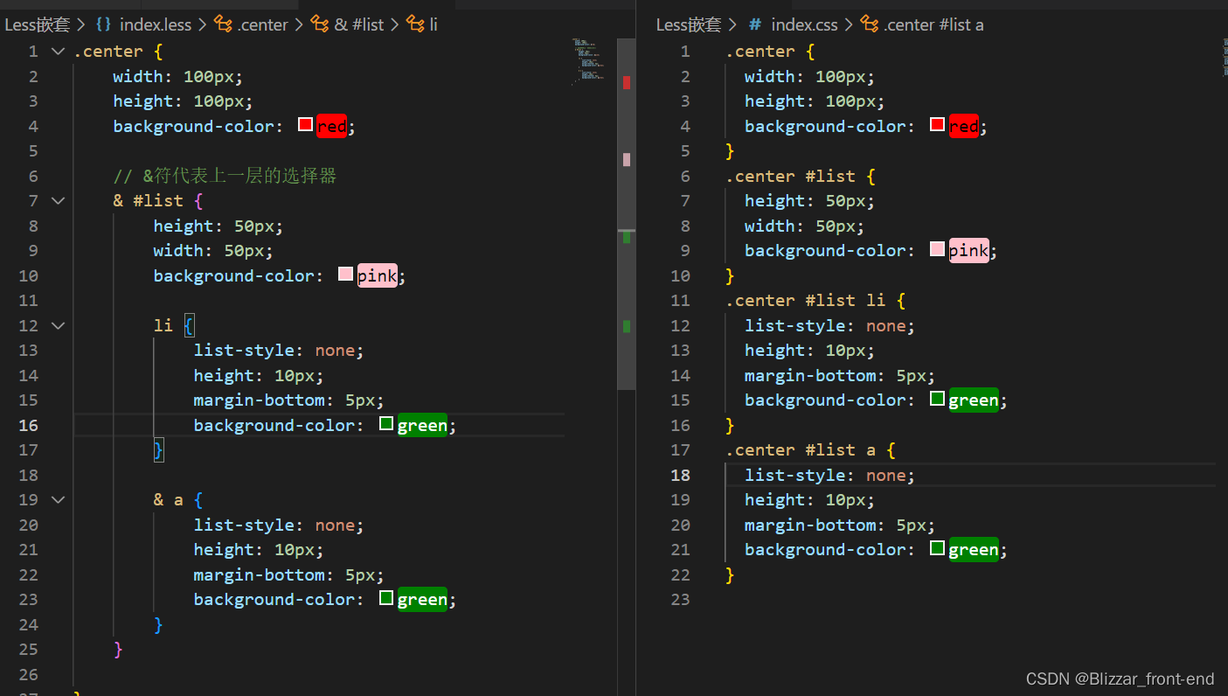Select line number 1 in index.css

point(685,52)
